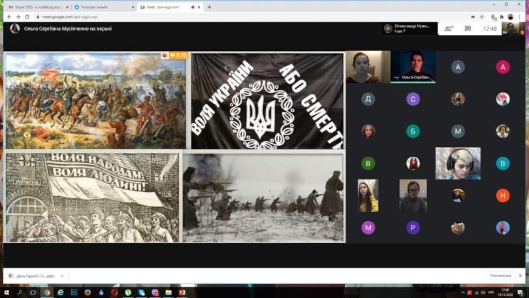Open Windows taskbar search
The width and height of the screenshot is (529, 298).
(x=20, y=293)
